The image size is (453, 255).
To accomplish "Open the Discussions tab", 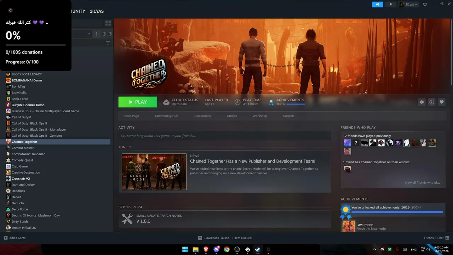I will pyautogui.click(x=202, y=116).
